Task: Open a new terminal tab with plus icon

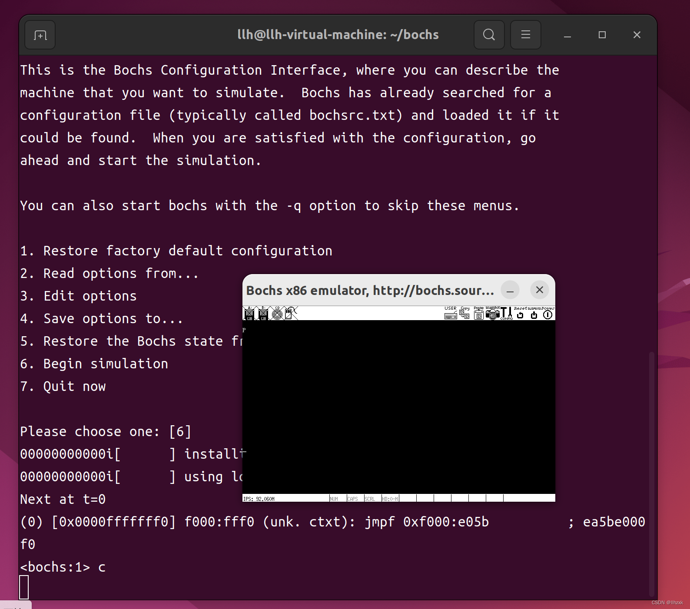Action: coord(40,35)
